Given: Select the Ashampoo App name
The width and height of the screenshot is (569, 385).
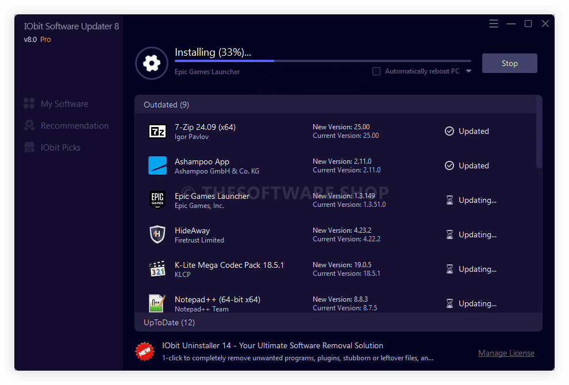Looking at the screenshot, I should [x=202, y=161].
